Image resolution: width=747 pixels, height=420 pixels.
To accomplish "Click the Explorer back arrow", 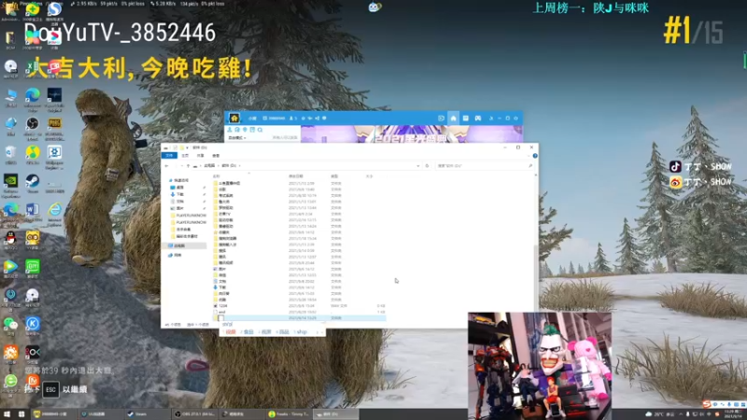I will 167,166.
